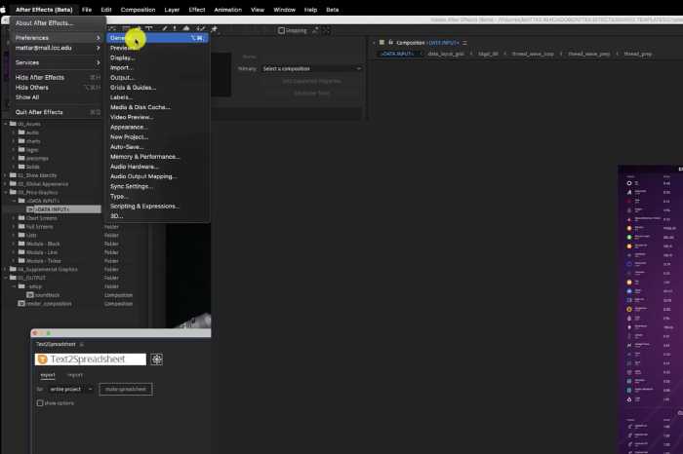683x454 pixels.
Task: Open Labels preferences
Action: [x=158, y=97]
